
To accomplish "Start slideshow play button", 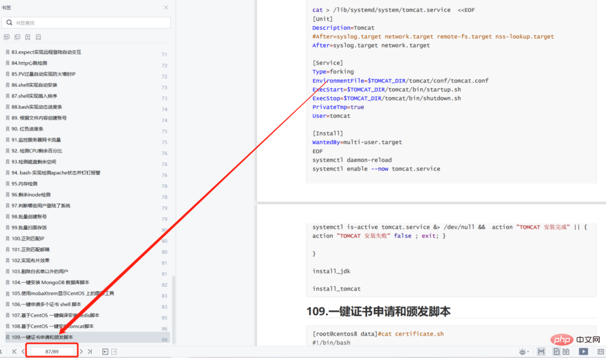I will coord(583,351).
